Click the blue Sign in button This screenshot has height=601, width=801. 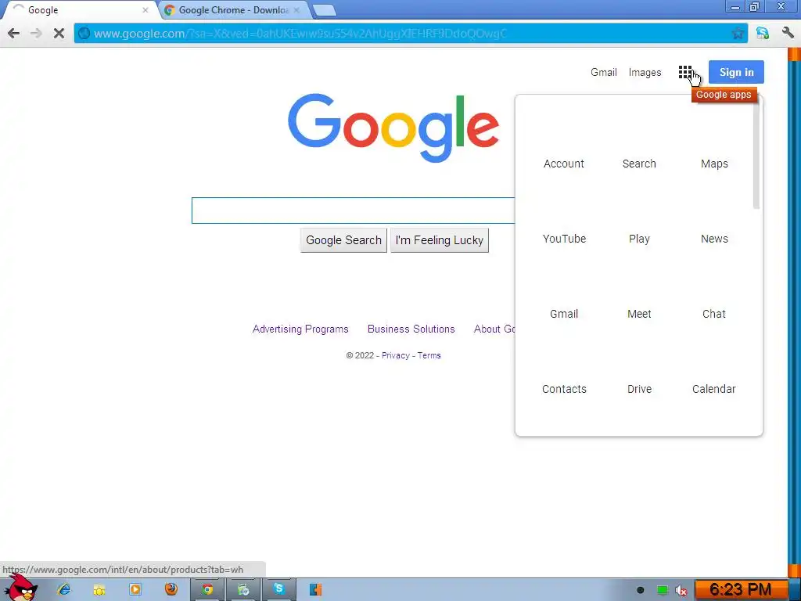point(736,72)
